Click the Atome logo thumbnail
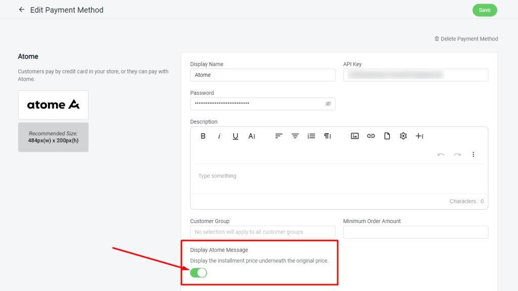This screenshot has height=291, width=518. 53,105
